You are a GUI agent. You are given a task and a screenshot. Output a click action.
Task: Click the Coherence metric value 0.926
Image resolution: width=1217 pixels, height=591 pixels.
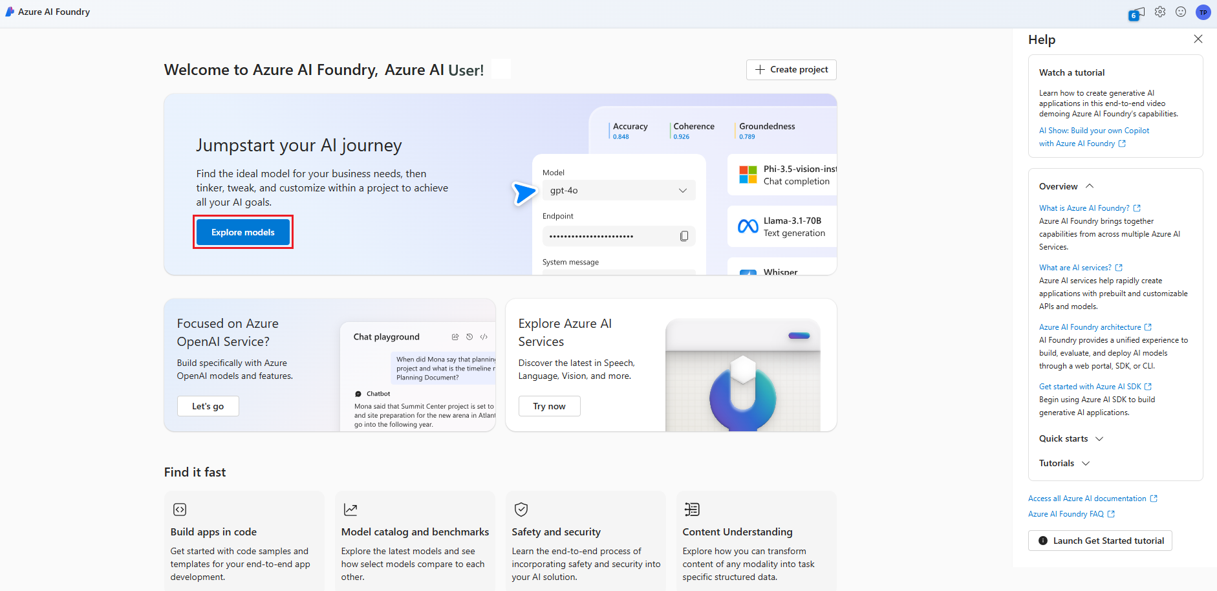(x=682, y=137)
